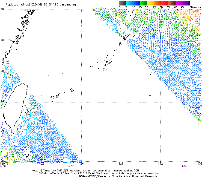Screen dimensions: 202x178
Task: Click the purple '1:52' pass time
Action: (184, 166)
